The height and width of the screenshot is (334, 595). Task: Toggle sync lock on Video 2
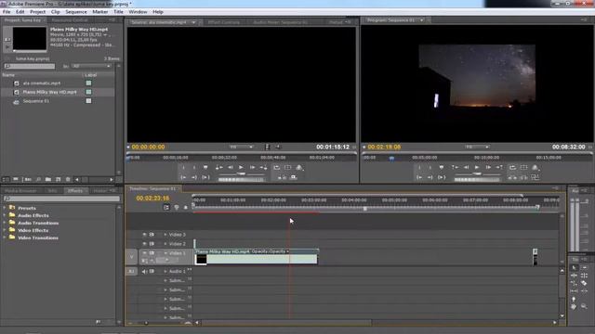(x=152, y=244)
